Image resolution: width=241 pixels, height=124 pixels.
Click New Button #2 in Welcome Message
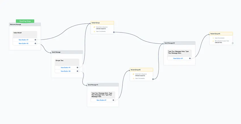click(24, 43)
